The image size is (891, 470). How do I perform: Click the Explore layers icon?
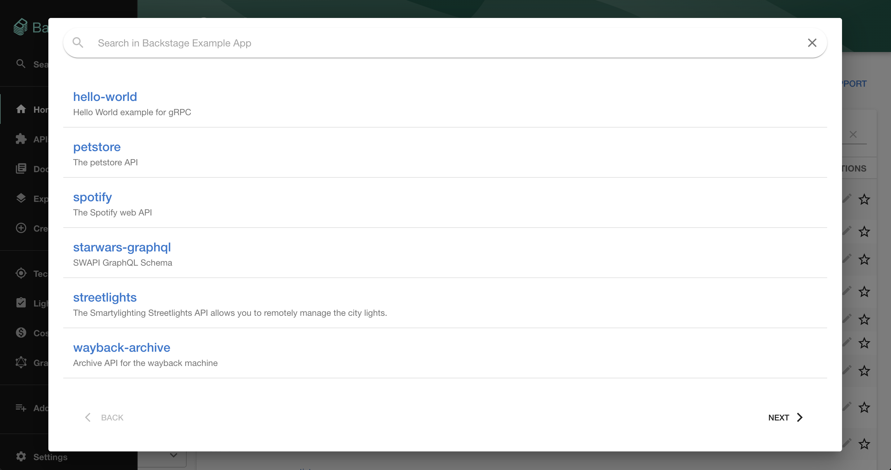(21, 198)
